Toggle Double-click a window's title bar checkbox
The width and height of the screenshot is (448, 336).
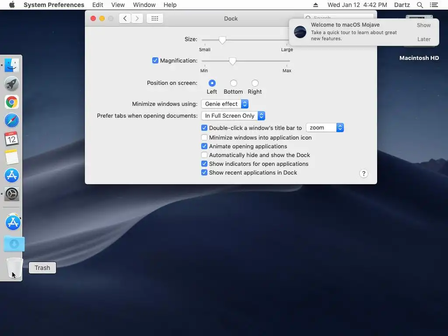pos(204,128)
